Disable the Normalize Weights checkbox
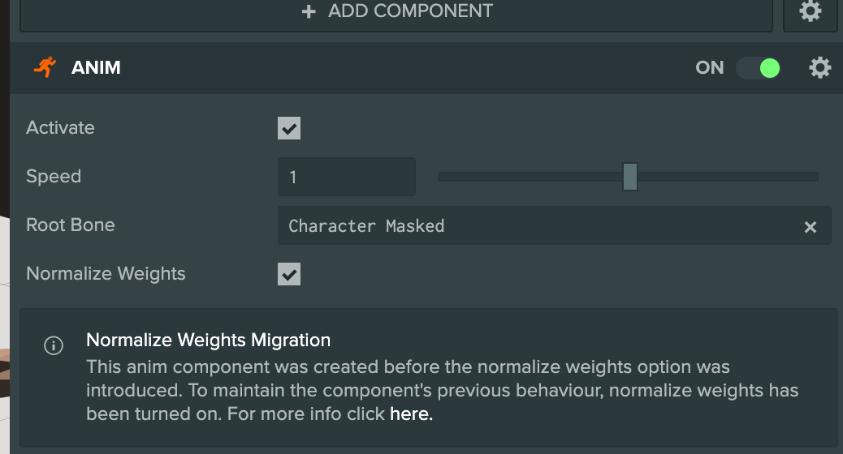Image resolution: width=843 pixels, height=454 pixels. 289,274
